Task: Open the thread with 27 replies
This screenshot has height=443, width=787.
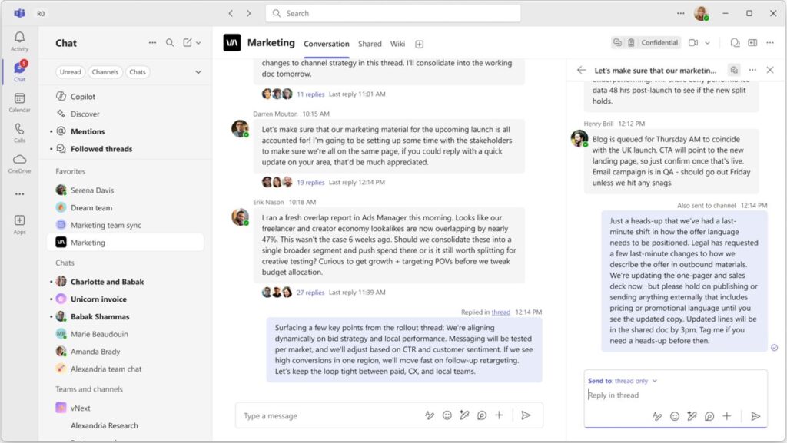Action: 310,293
